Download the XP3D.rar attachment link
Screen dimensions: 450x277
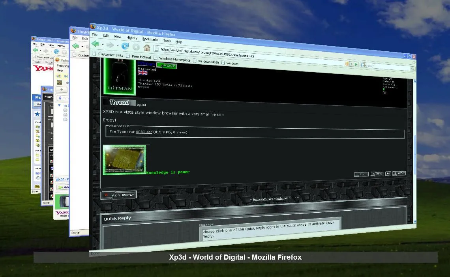(x=144, y=132)
